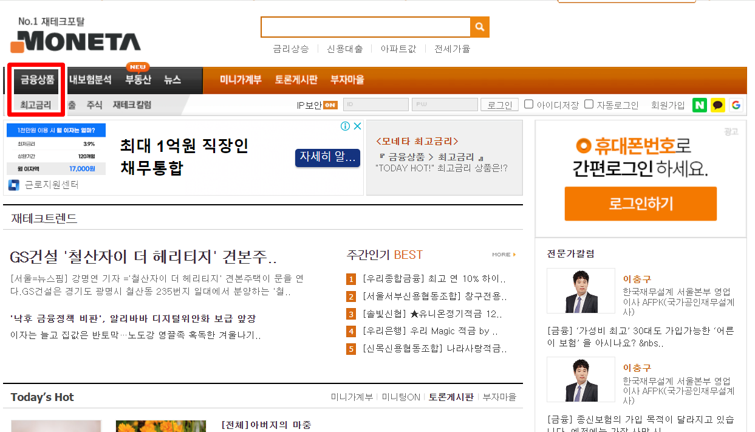
Task: Click the ID input field
Action: click(375, 104)
